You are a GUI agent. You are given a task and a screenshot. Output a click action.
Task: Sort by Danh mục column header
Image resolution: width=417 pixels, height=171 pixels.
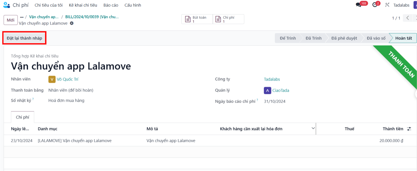coord(47,129)
